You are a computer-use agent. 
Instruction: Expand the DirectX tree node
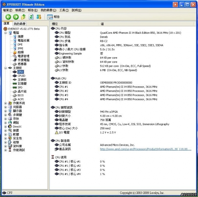(x=6, y=127)
